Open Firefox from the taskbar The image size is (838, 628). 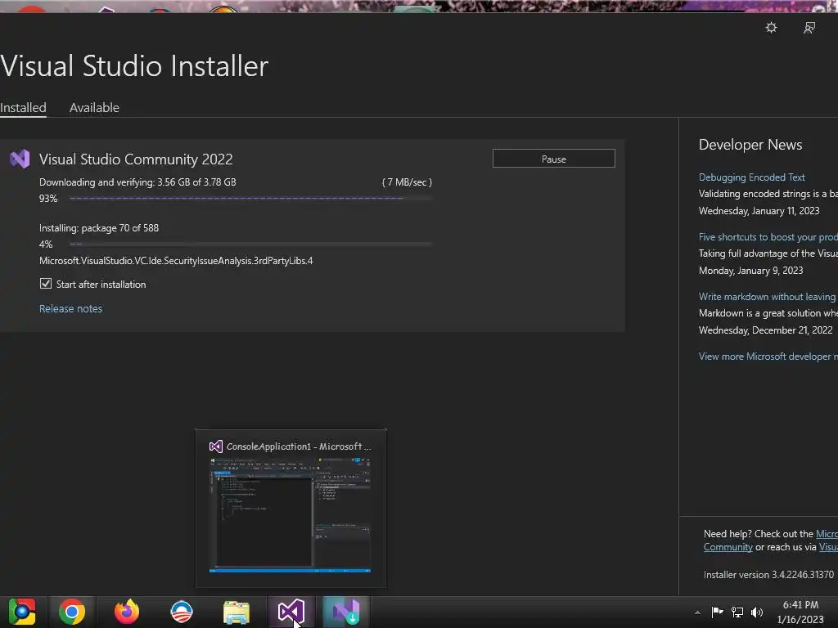pyautogui.click(x=127, y=612)
